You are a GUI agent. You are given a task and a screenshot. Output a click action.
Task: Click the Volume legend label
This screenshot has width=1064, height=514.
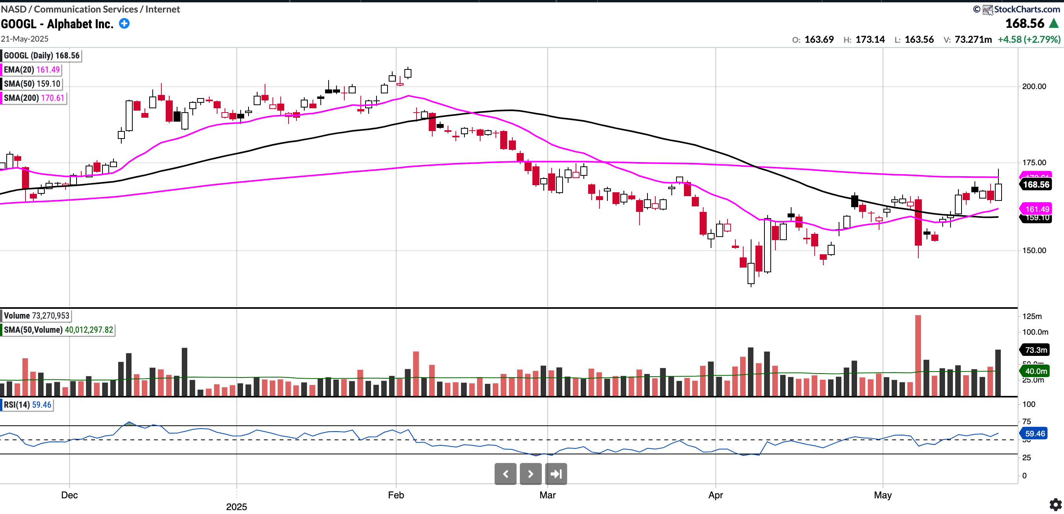point(37,316)
